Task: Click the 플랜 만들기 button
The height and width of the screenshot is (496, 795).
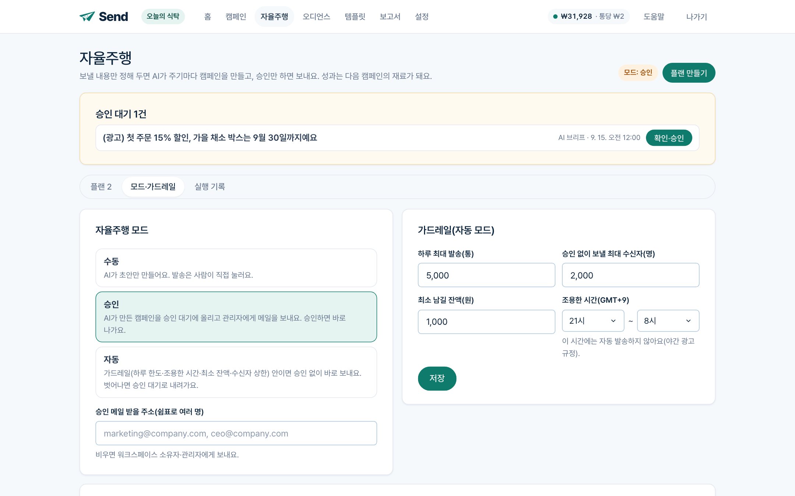Action: 689,73
